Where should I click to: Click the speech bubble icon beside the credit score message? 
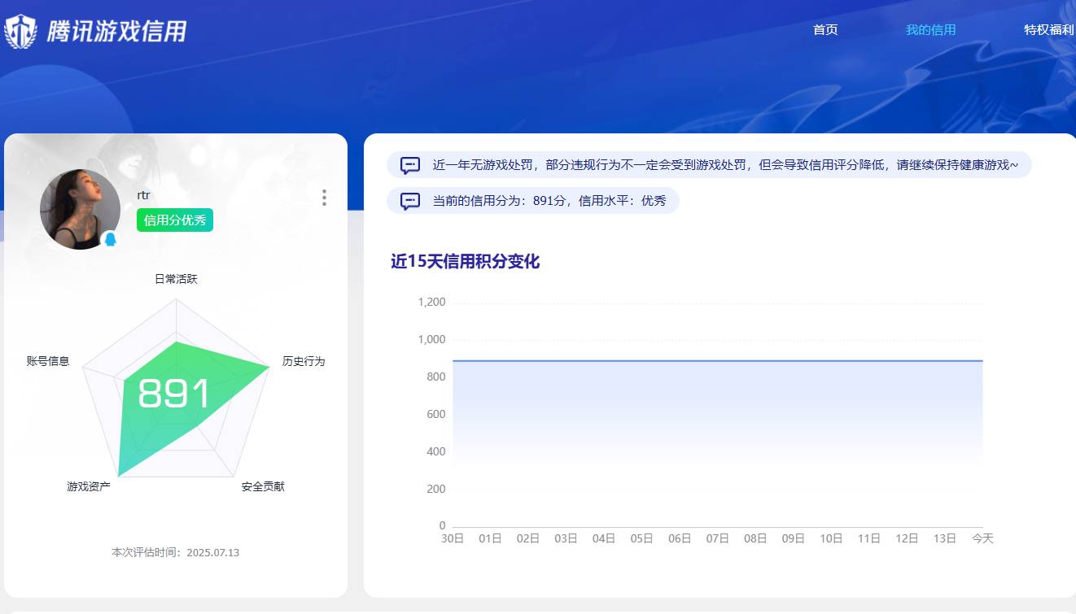(x=409, y=201)
